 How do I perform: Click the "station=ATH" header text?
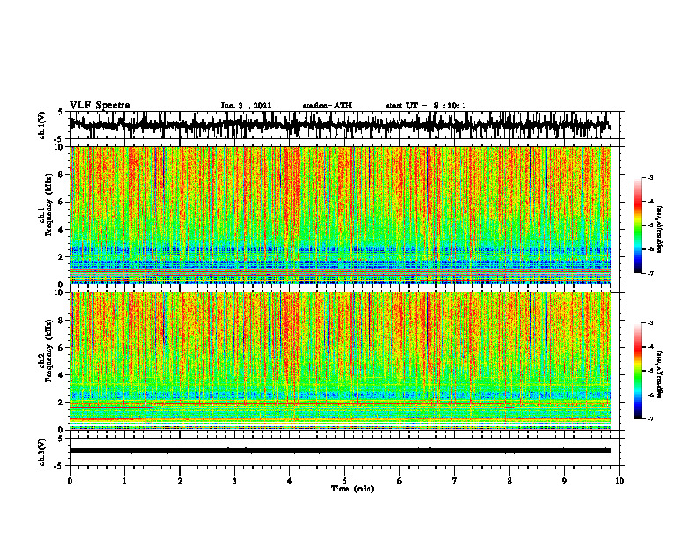327,106
